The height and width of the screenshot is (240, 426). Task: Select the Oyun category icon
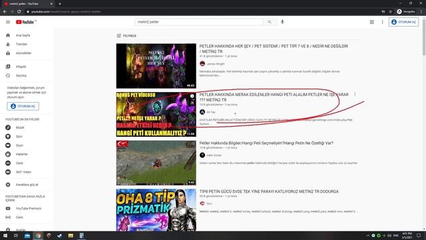8,145
